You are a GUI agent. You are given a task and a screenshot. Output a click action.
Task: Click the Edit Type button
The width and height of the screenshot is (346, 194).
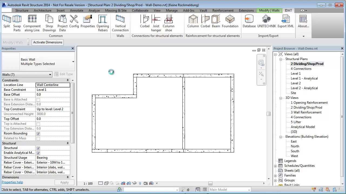(x=64, y=74)
